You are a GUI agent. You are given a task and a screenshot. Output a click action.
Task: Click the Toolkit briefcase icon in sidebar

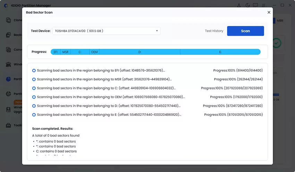[x=8, y=125]
